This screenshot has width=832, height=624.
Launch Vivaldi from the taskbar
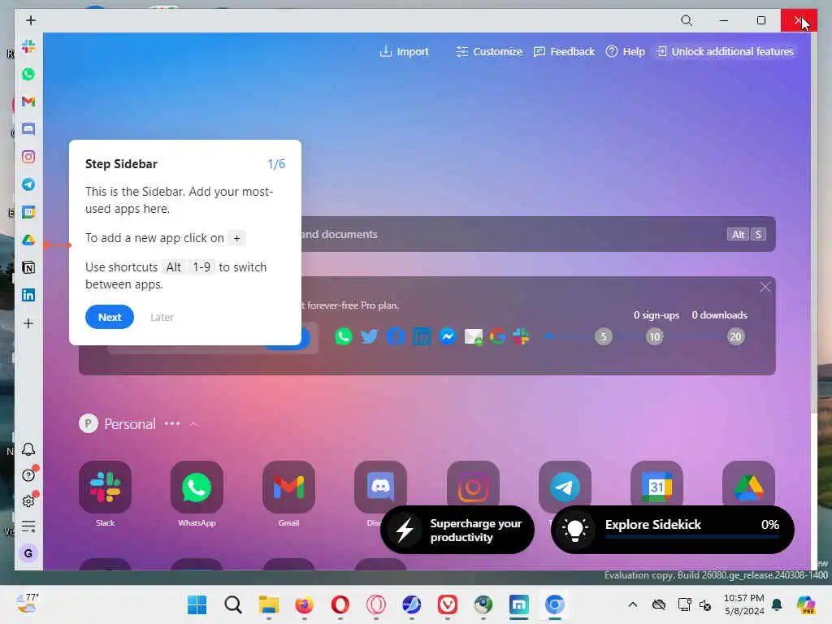[448, 604]
